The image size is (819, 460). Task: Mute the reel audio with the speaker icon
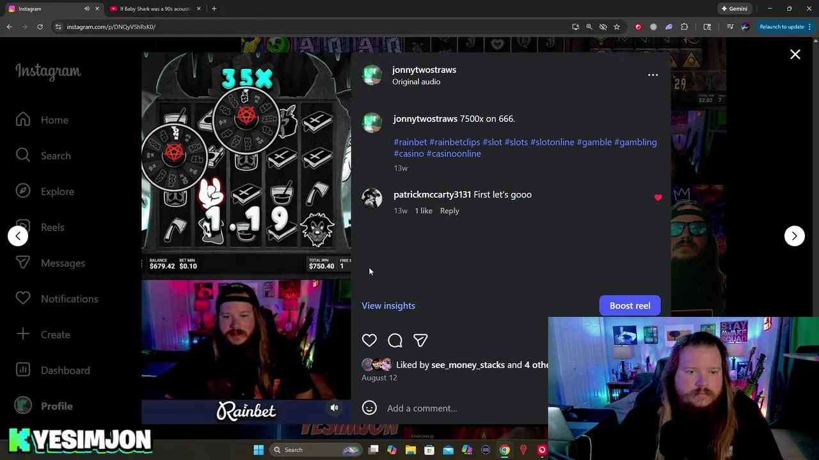(x=334, y=408)
